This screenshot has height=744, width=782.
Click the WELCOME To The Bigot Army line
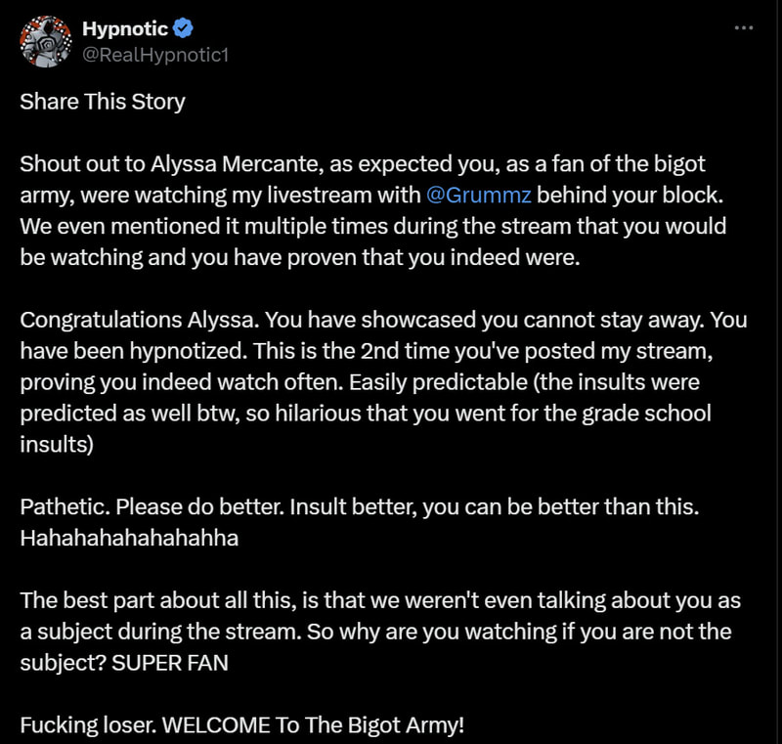click(313, 725)
